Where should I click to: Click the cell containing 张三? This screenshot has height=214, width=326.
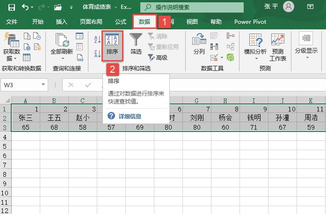click(x=26, y=117)
